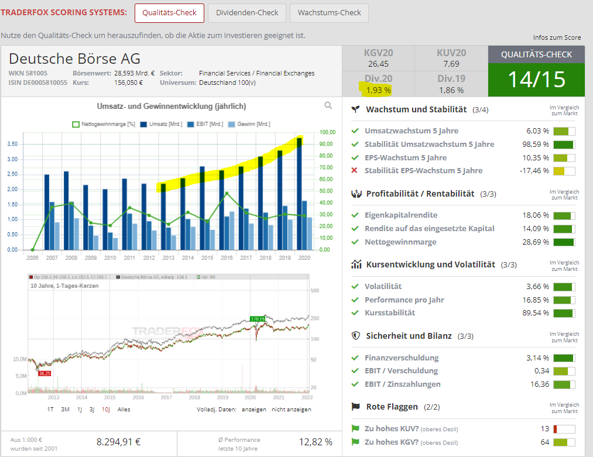Image resolution: width=593 pixels, height=457 pixels.
Task: Click the Sicherheit und Bilanz shield icon
Action: [355, 336]
